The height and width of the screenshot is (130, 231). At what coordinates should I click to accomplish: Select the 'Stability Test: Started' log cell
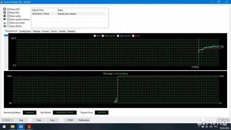click(x=67, y=14)
